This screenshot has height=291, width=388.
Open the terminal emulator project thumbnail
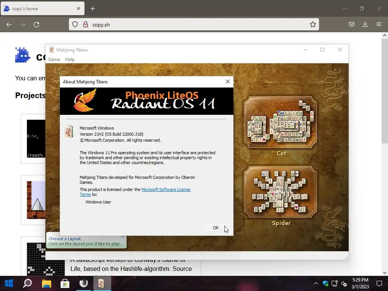click(36, 139)
